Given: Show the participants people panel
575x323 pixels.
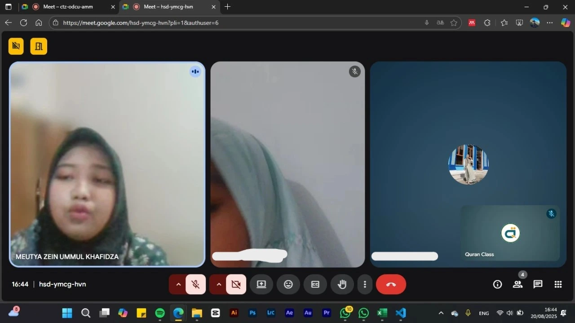Looking at the screenshot, I should [518, 284].
